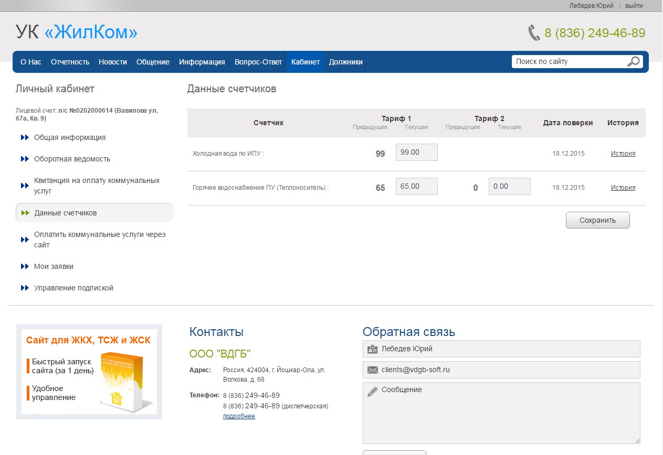Open the О Нас menu item
This screenshot has width=663, height=455.
(x=30, y=62)
